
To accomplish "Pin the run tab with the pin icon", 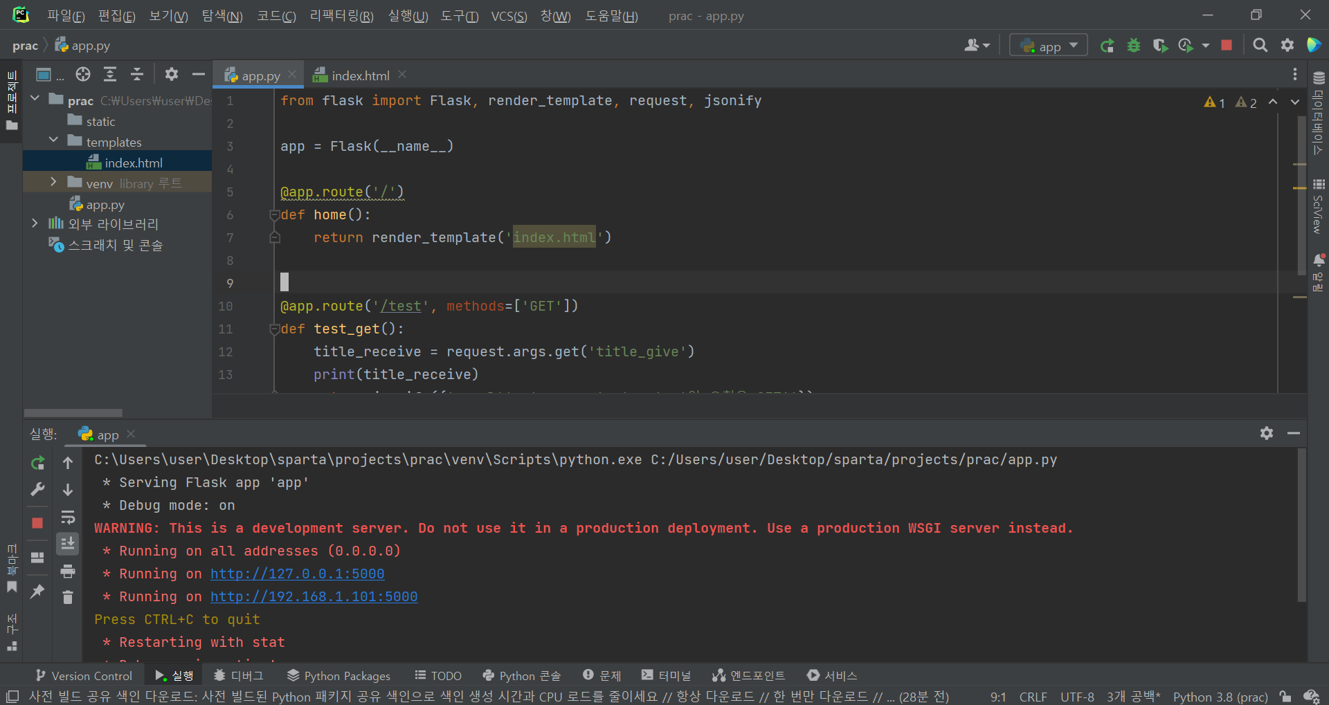I will (37, 591).
